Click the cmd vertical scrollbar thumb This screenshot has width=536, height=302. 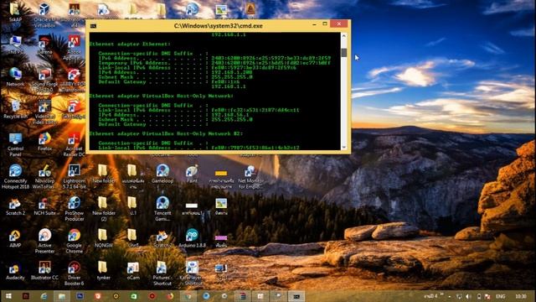pos(344,52)
